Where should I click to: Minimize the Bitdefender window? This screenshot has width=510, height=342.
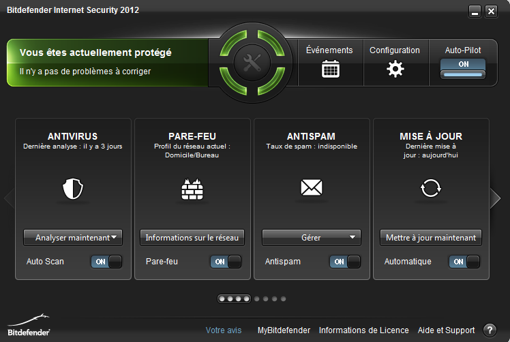pyautogui.click(x=475, y=12)
